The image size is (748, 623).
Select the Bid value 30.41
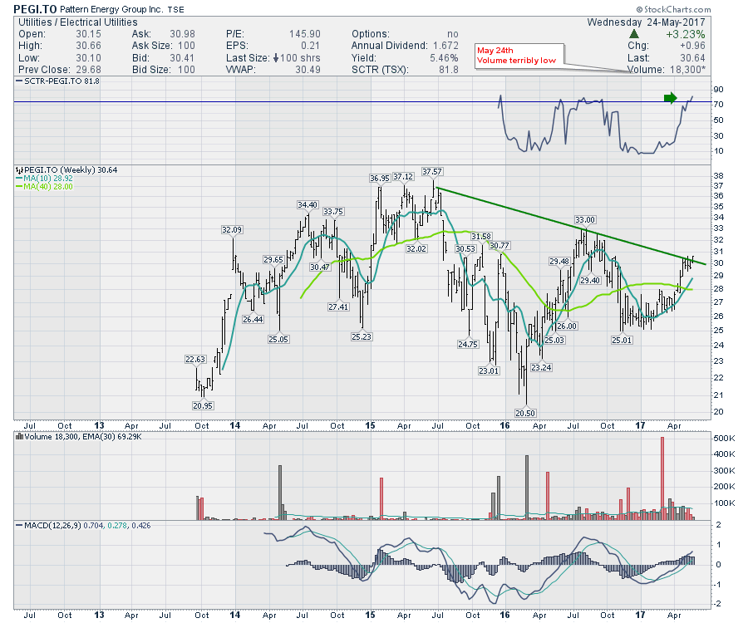(183, 58)
